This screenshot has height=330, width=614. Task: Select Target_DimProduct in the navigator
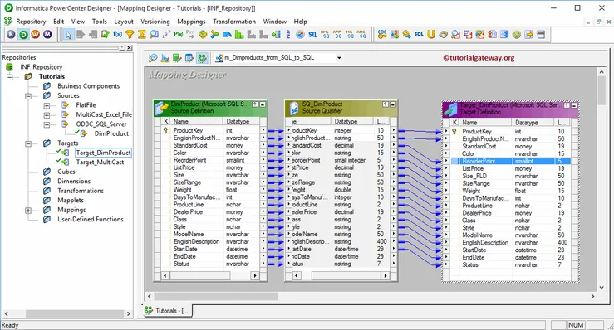pyautogui.click(x=103, y=153)
